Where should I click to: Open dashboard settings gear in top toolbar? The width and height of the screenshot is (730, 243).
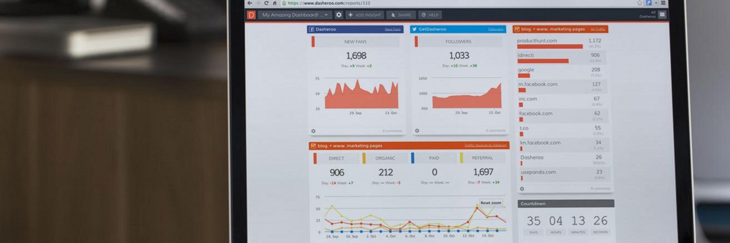pos(339,15)
